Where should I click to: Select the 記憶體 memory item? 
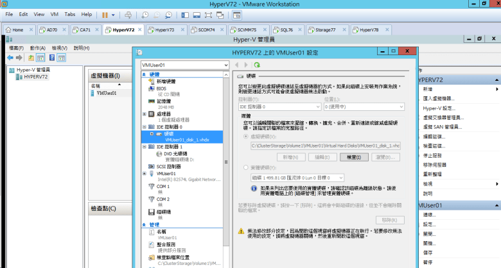(164, 101)
